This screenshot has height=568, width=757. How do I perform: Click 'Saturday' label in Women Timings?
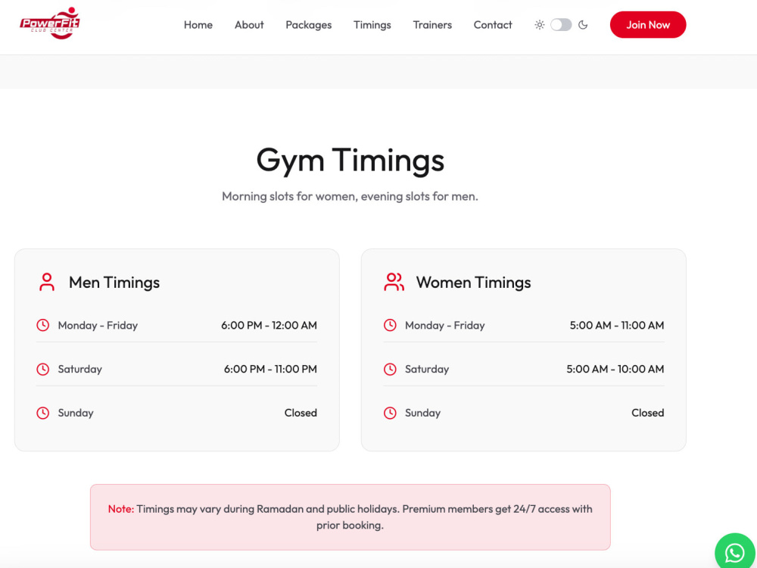point(427,369)
